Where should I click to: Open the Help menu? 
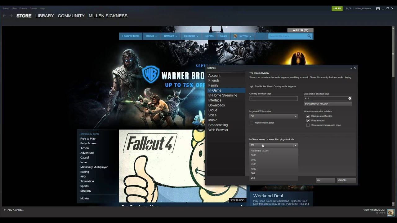(42, 8)
